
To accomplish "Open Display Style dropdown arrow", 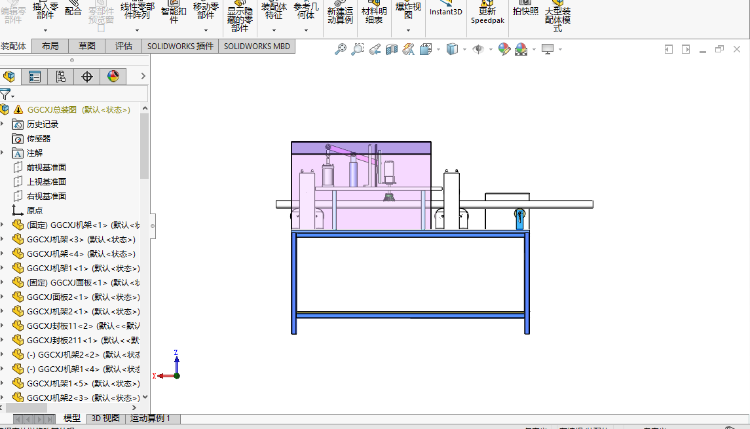I will [464, 49].
